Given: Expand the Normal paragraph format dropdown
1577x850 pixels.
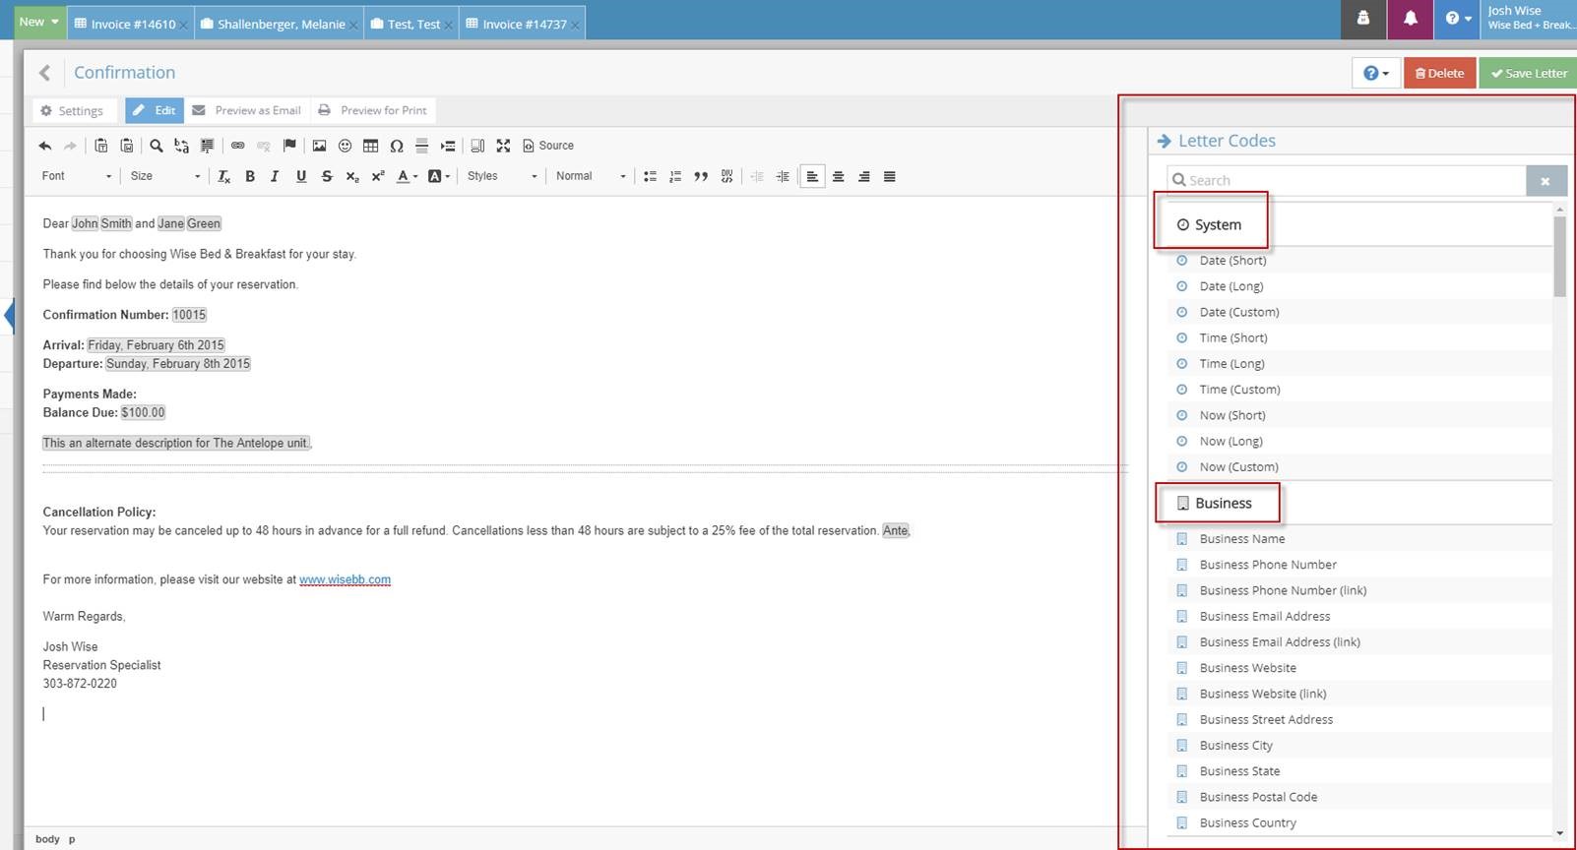Looking at the screenshot, I should pos(591,176).
